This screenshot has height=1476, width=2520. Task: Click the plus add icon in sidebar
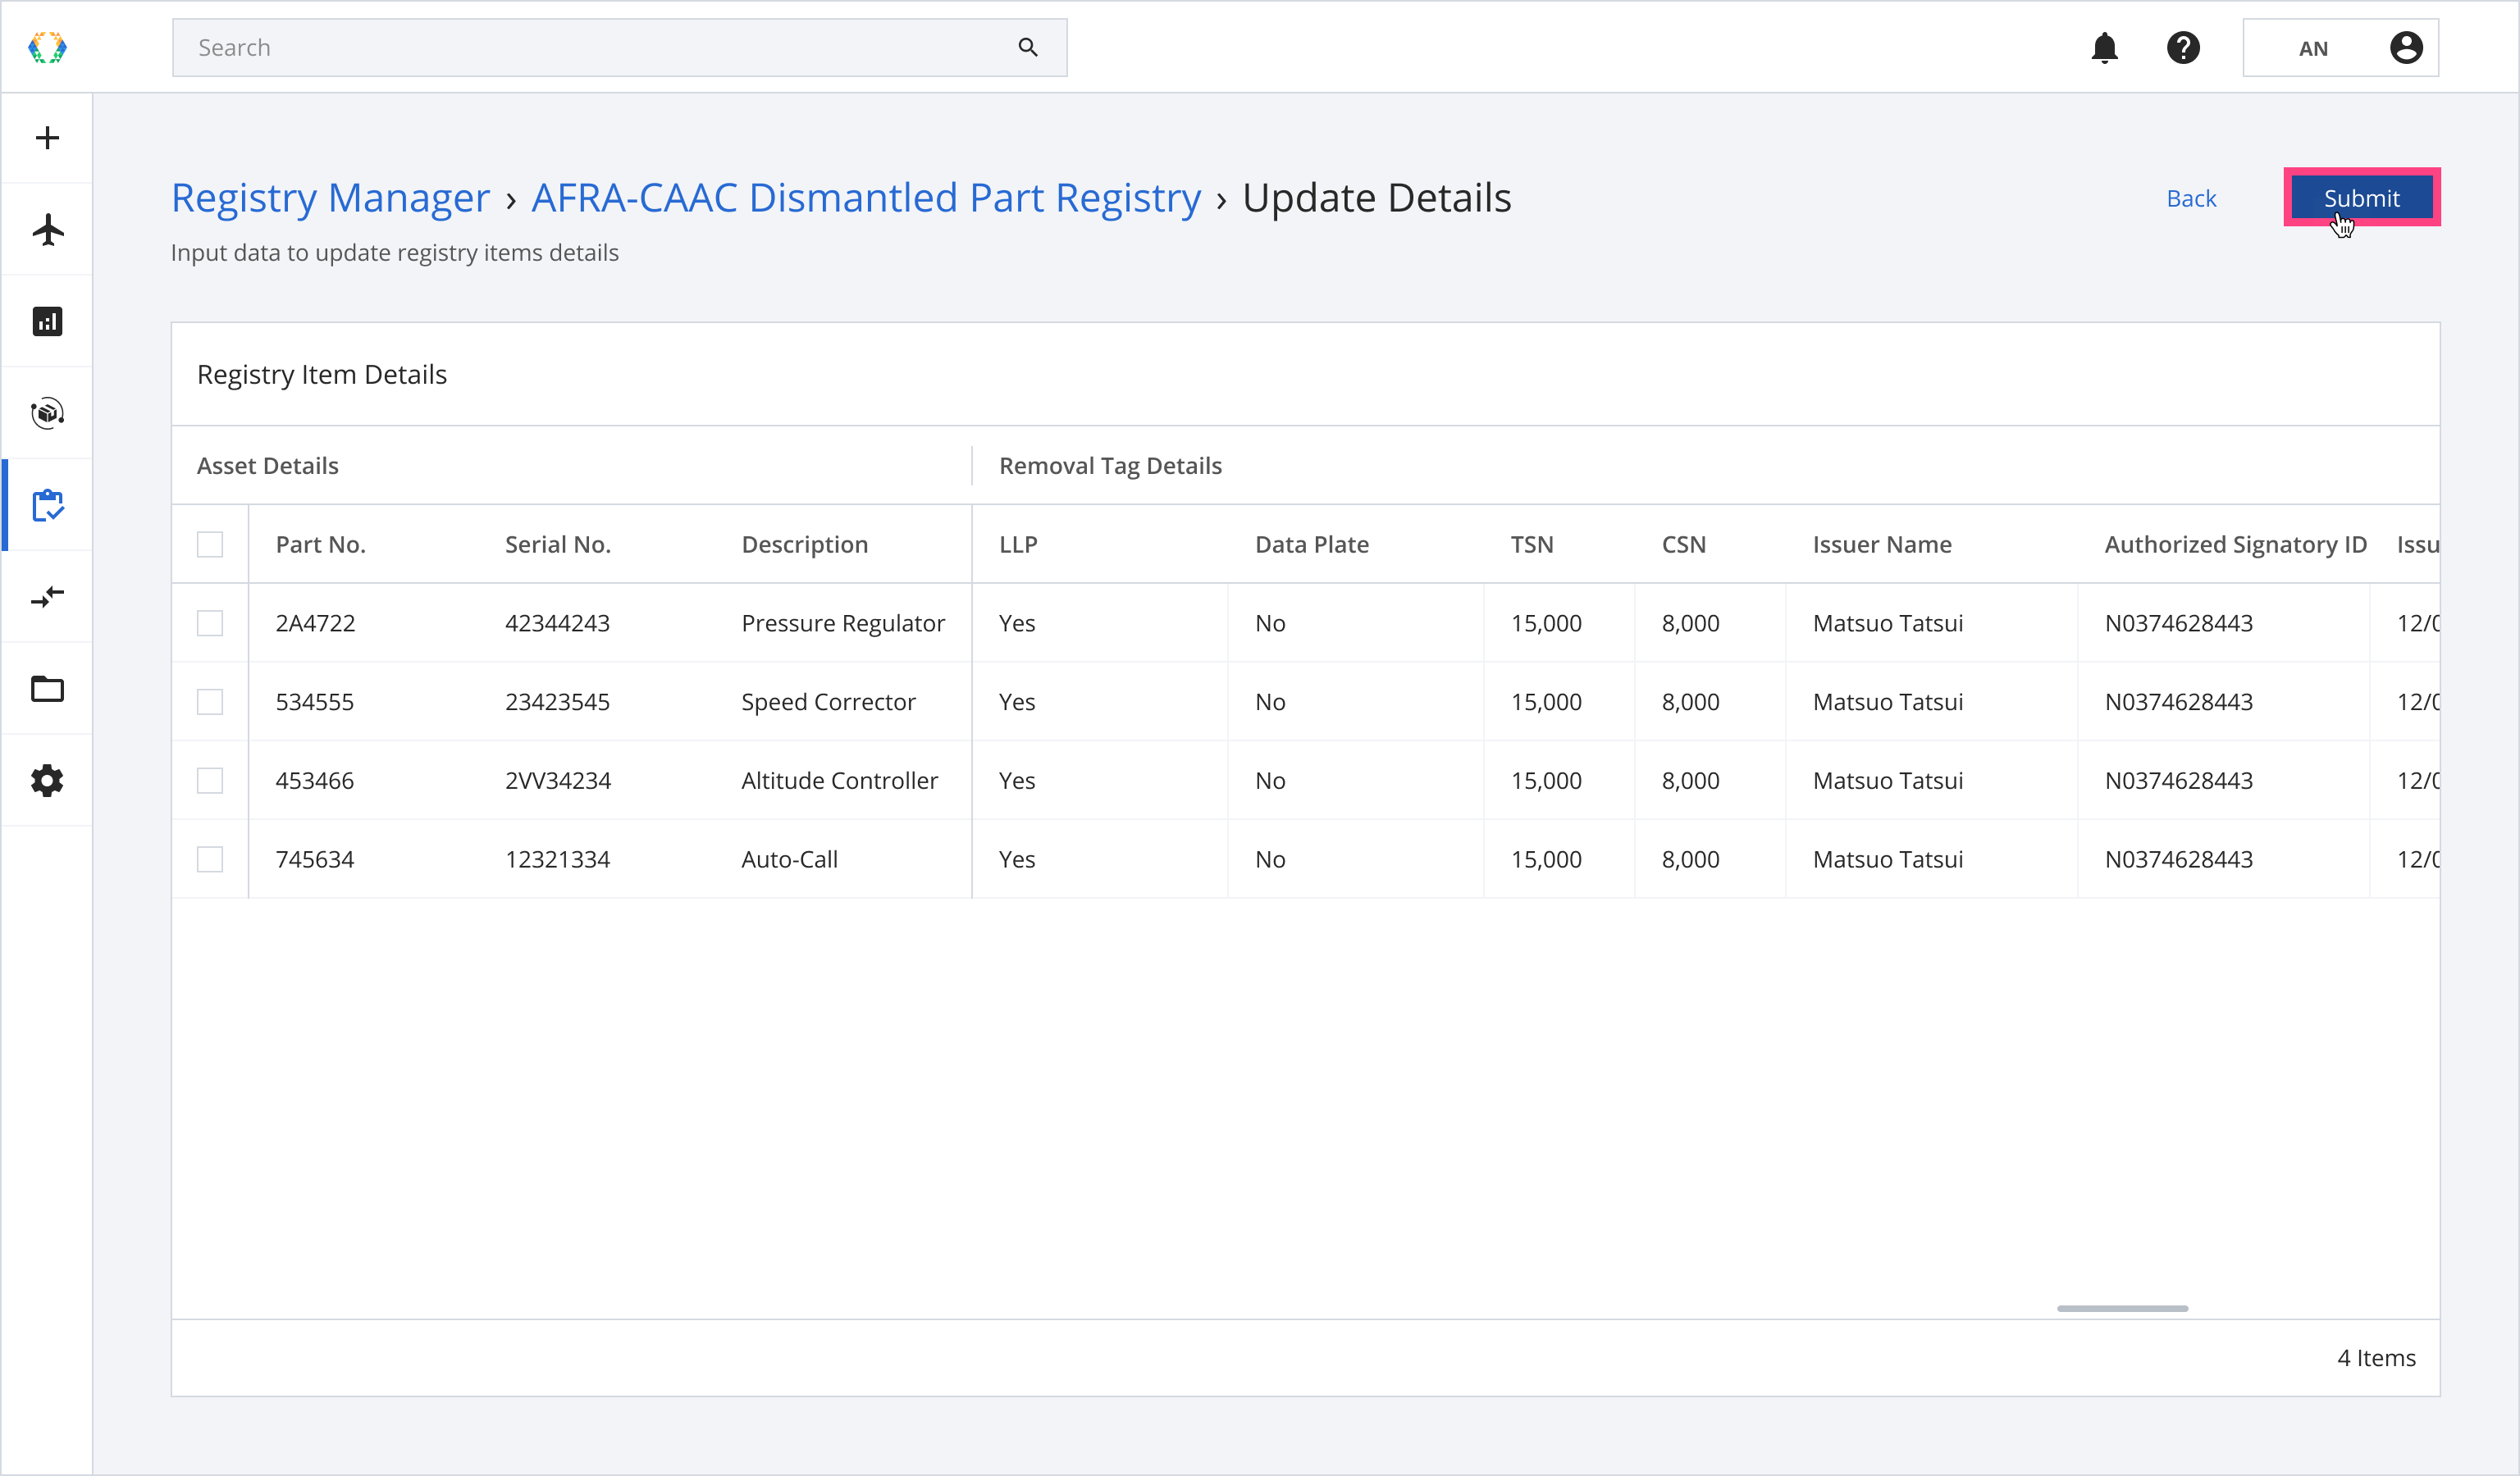[47, 138]
